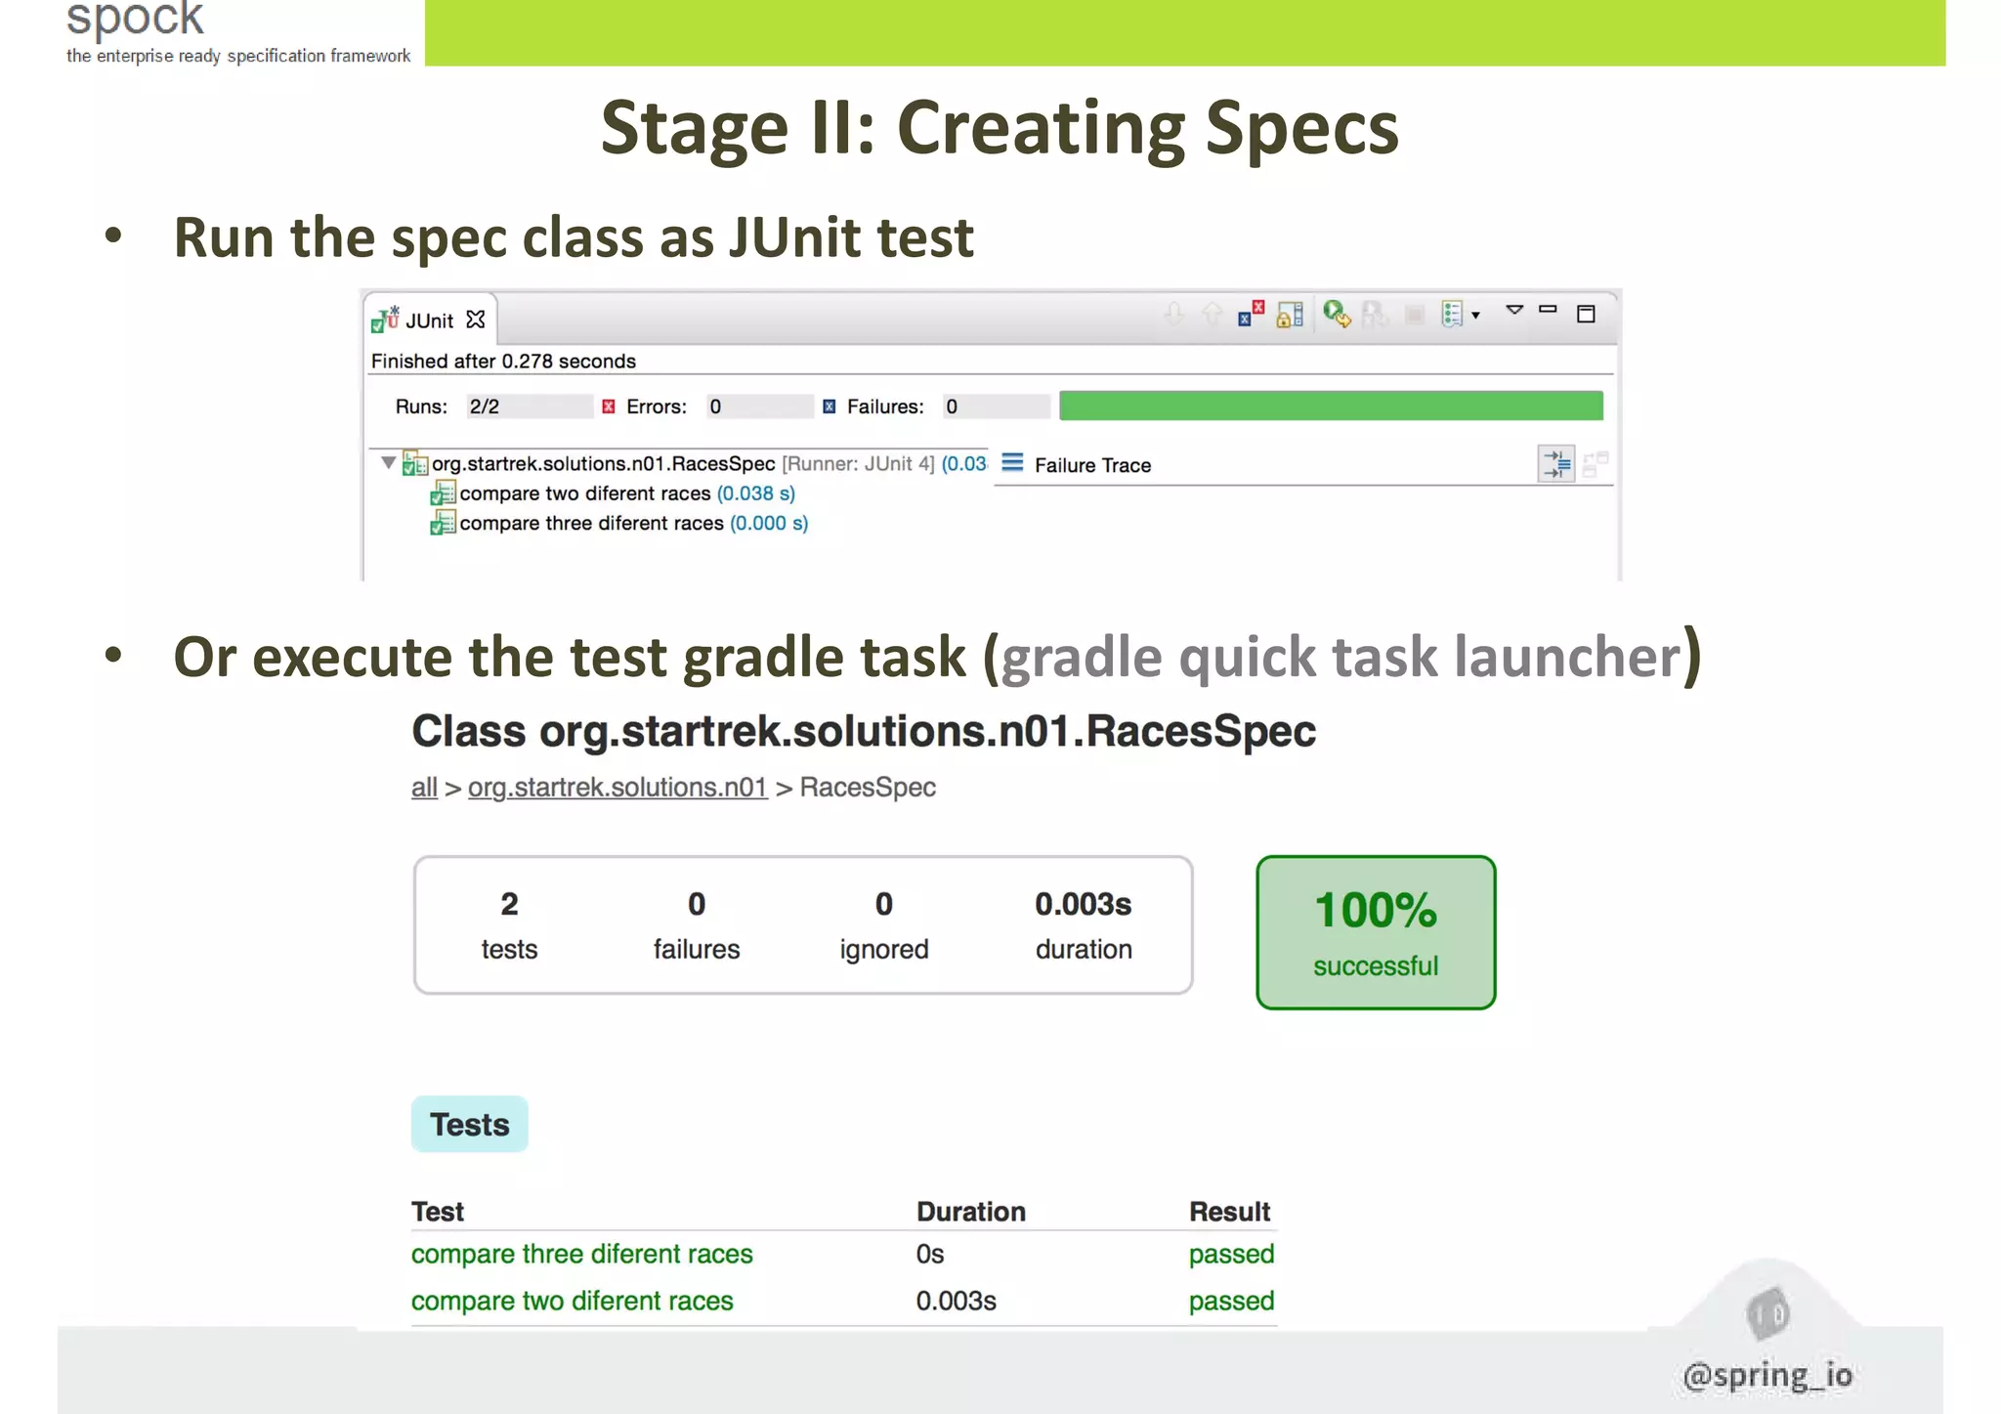Click the Failure Trace lines icon

[x=1012, y=462]
